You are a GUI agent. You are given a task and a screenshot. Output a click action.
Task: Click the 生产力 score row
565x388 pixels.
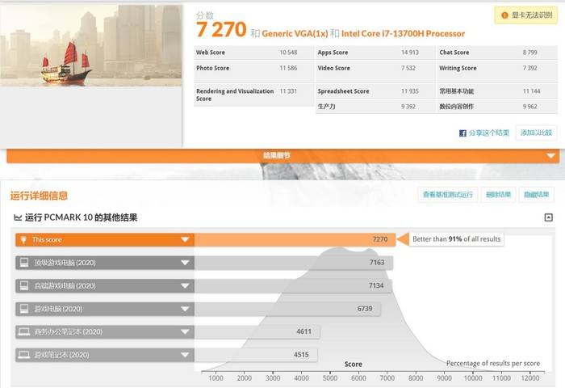(375, 107)
